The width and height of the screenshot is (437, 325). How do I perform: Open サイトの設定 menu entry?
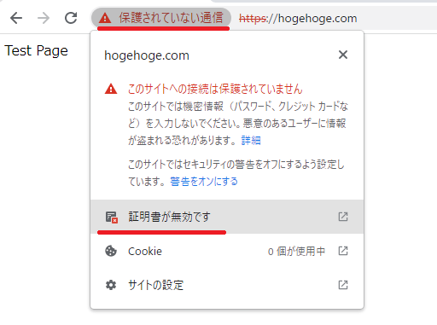coord(227,285)
